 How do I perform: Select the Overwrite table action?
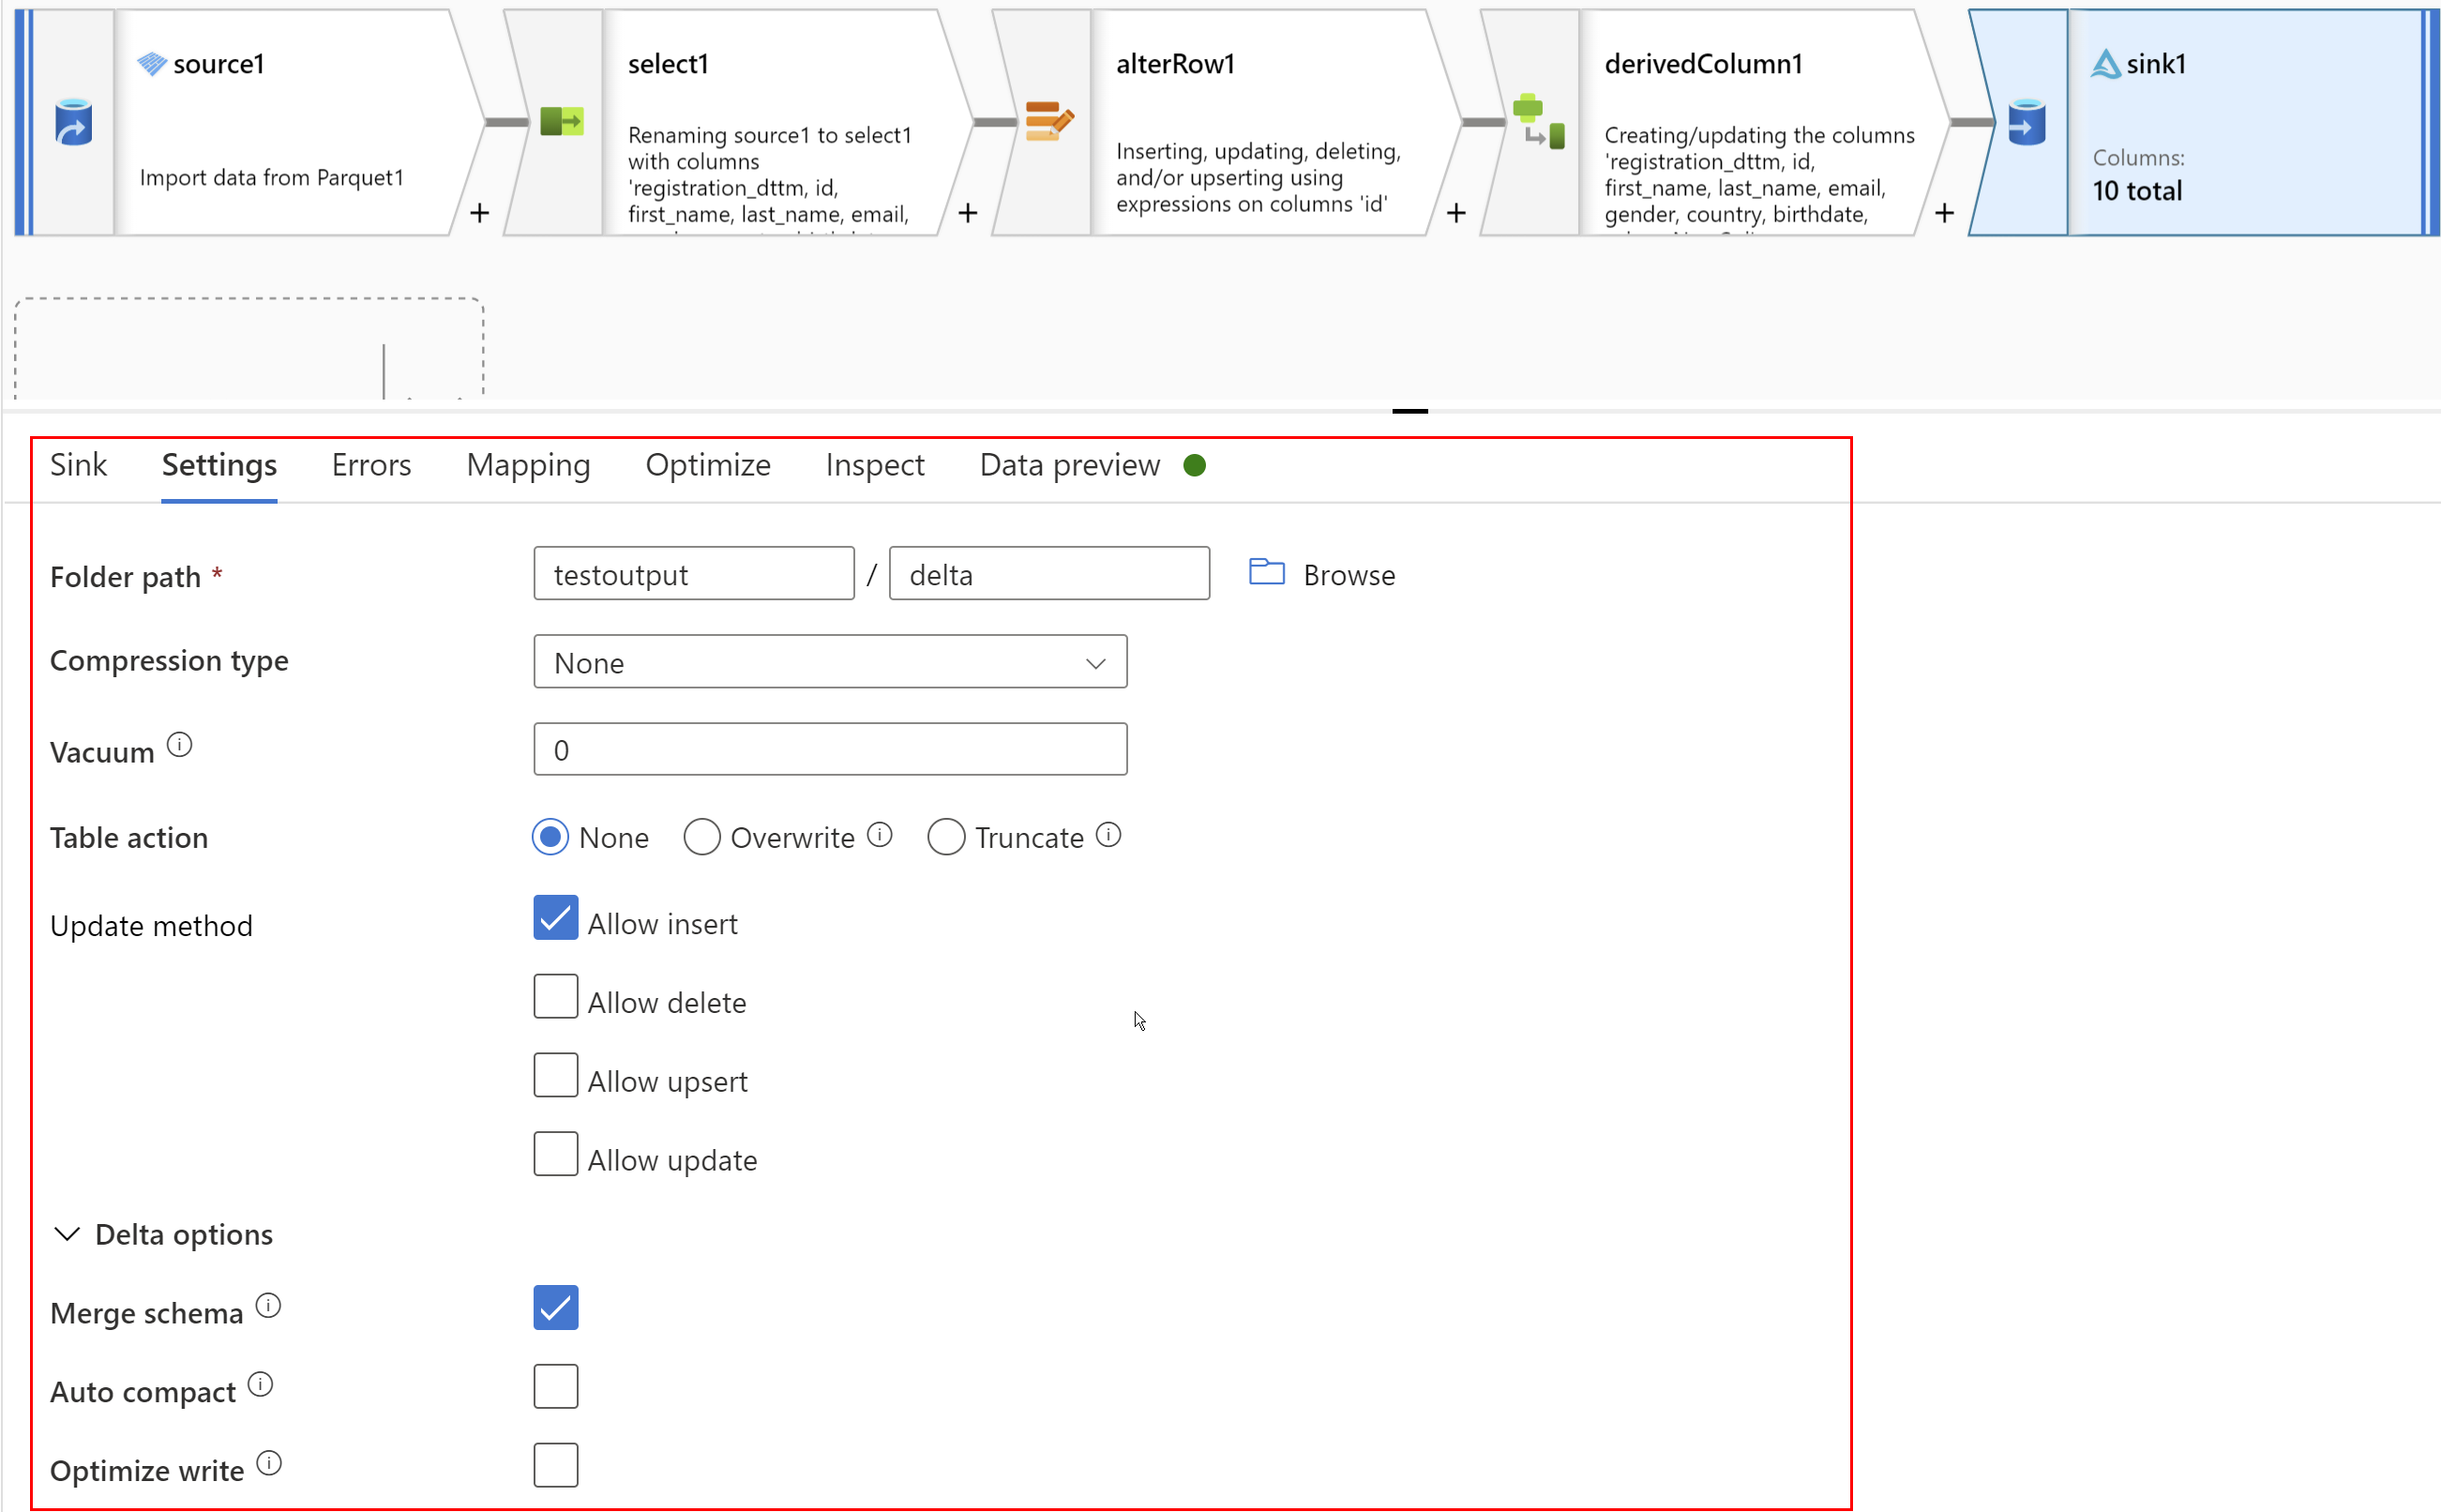[x=701, y=837]
